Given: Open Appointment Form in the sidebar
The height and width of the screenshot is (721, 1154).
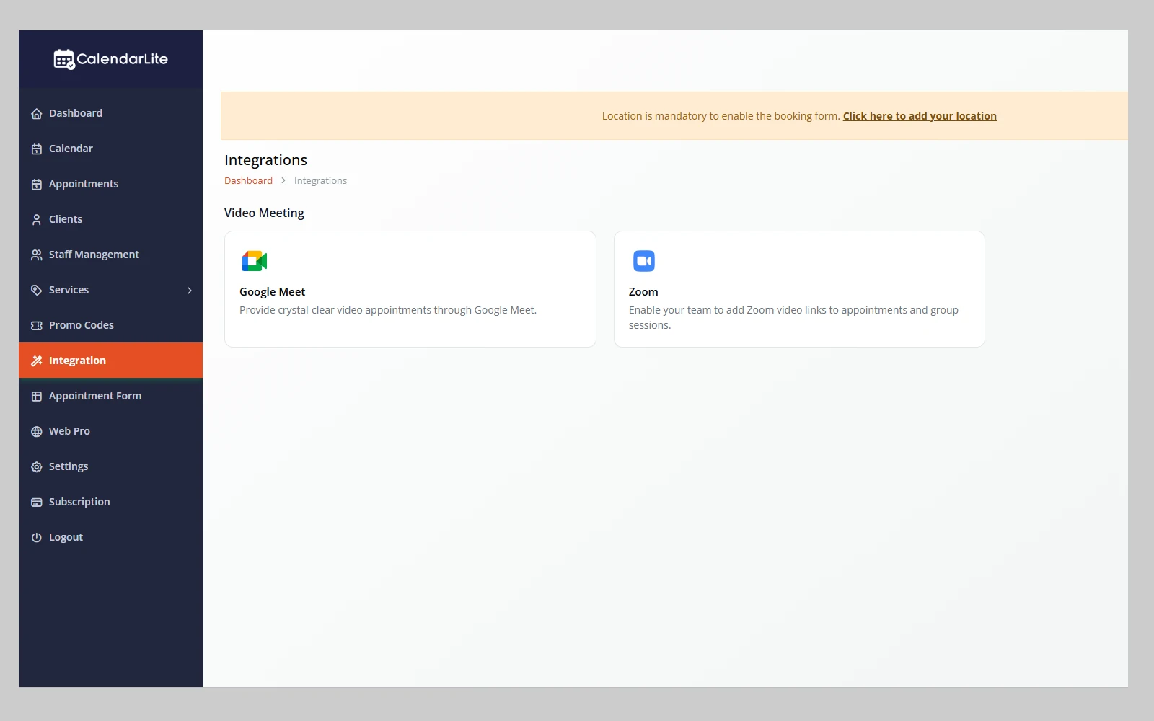Looking at the screenshot, I should point(110,396).
